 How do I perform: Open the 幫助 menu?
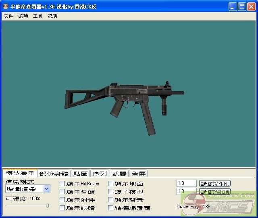tap(52, 16)
